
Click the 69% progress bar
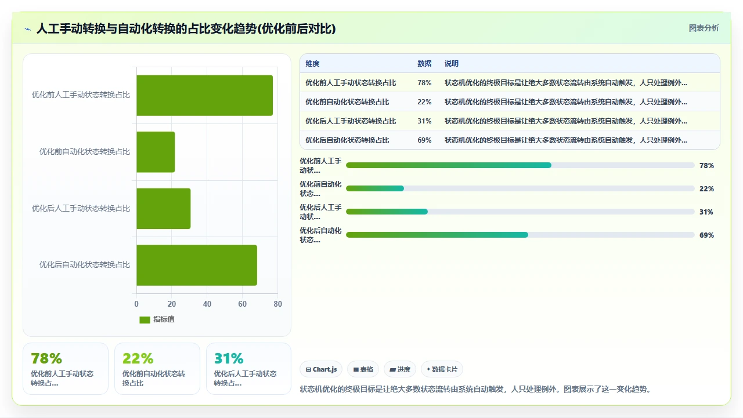click(520, 235)
